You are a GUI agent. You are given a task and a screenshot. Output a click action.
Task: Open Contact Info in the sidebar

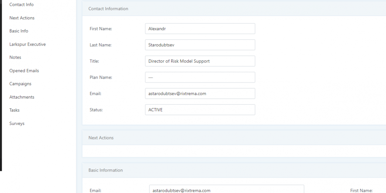click(21, 5)
